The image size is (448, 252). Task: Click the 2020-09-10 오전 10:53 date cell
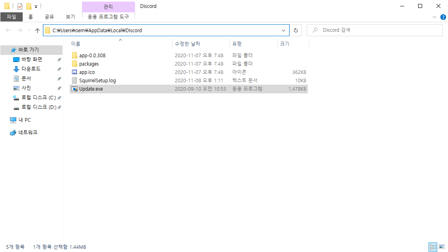pos(200,89)
